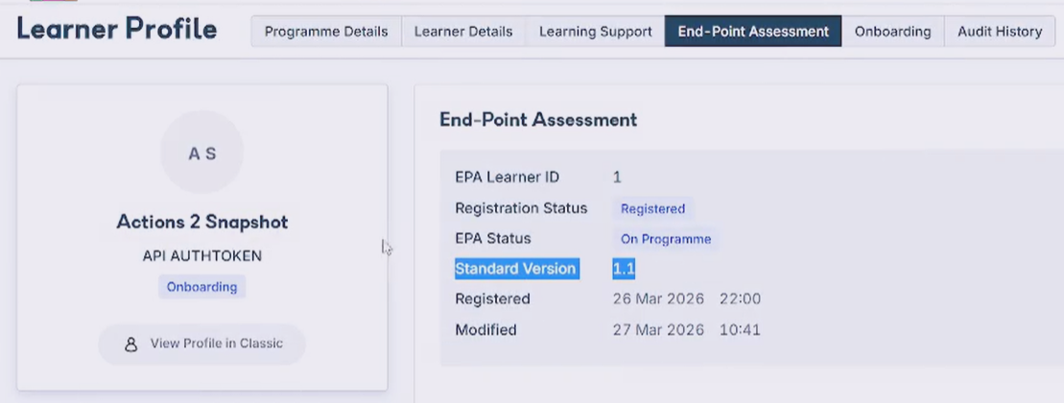Go to the Onboarding tab
1064x403 pixels.
click(x=892, y=32)
